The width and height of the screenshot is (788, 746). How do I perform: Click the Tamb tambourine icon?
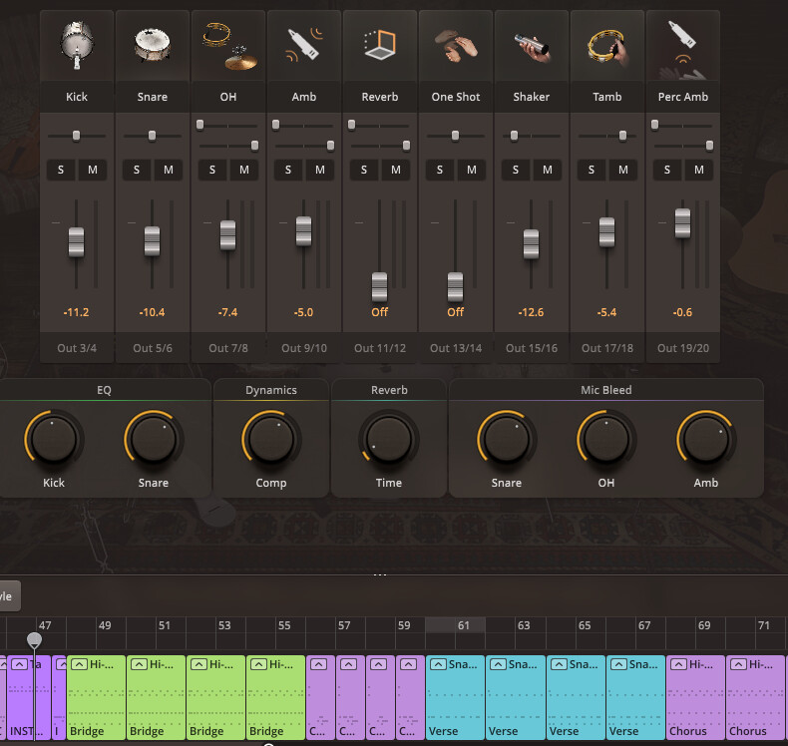607,46
